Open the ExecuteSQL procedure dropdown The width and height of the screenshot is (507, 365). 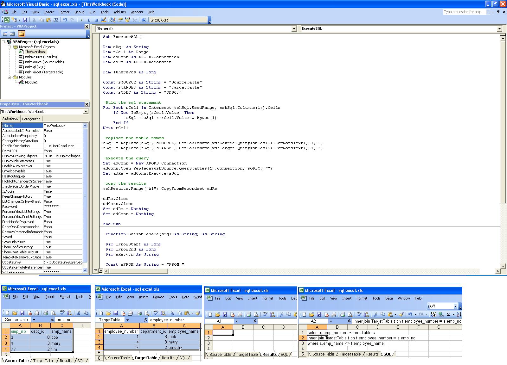tap(499, 29)
